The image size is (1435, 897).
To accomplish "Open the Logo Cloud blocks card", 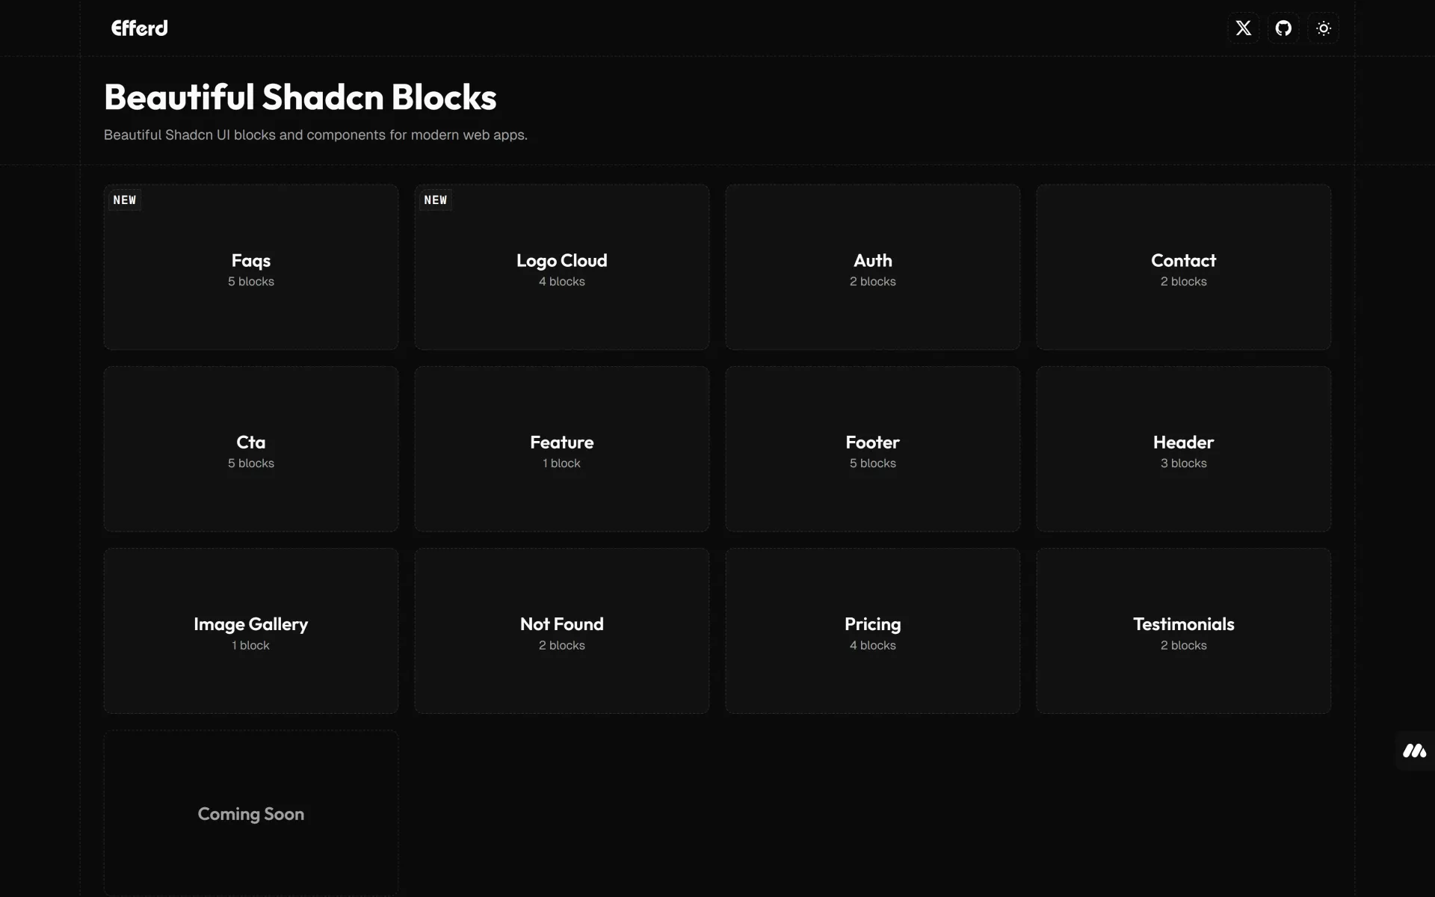I will click(x=561, y=269).
